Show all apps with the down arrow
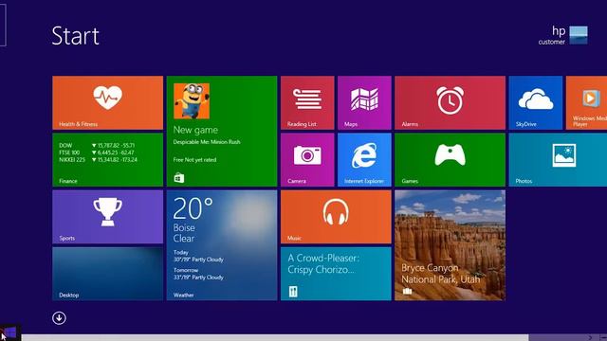607x341 pixels. click(x=59, y=318)
